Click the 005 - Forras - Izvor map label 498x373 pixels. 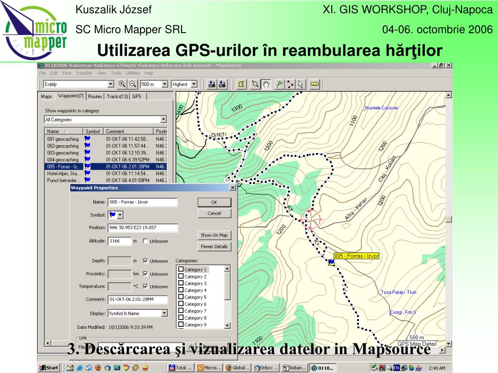coord(356,256)
